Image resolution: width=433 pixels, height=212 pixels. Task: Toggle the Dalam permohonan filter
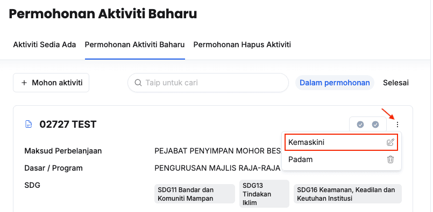pos(335,83)
